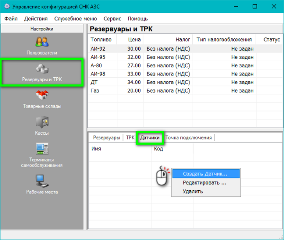Open Терминалы самообслуживания terminal icon
The image size is (284, 240).
[42, 149]
